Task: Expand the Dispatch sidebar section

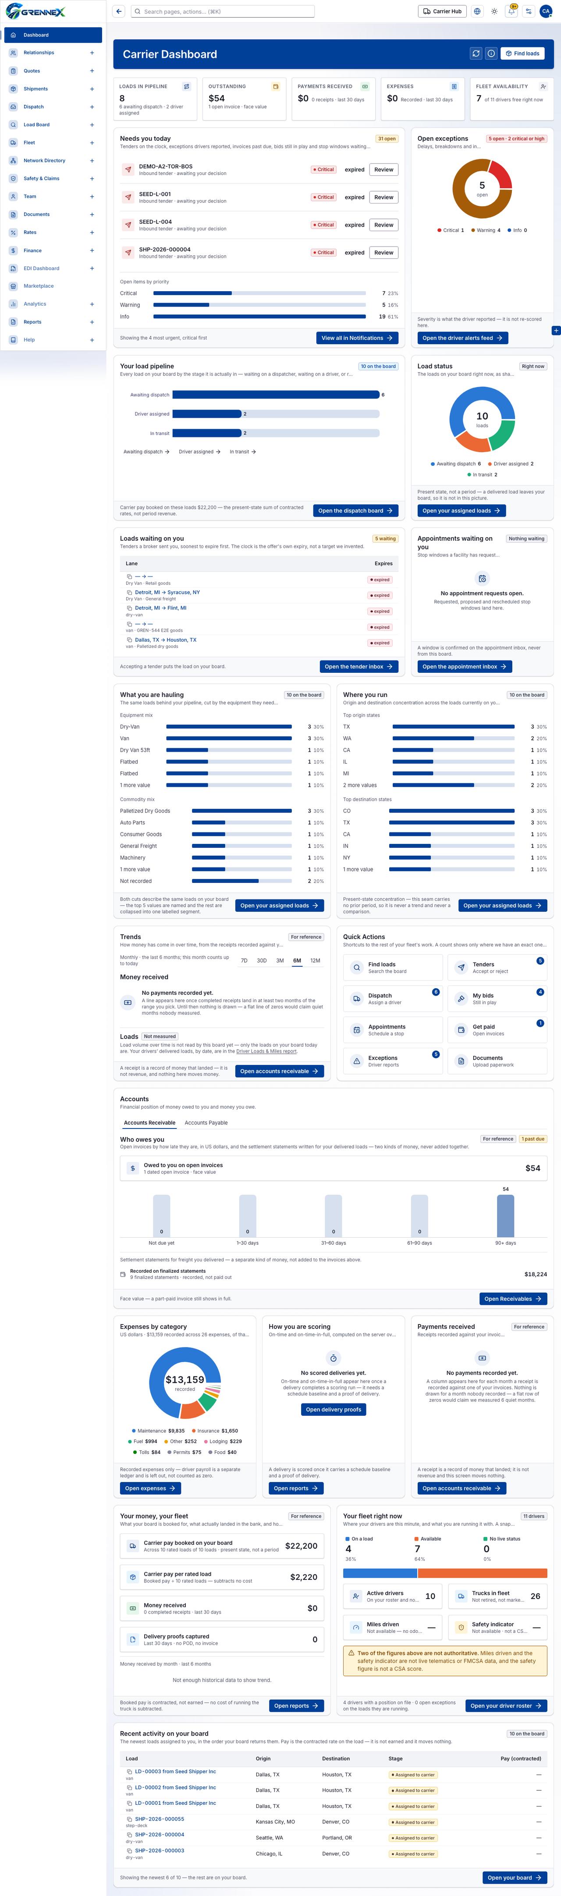Action: pos(92,107)
